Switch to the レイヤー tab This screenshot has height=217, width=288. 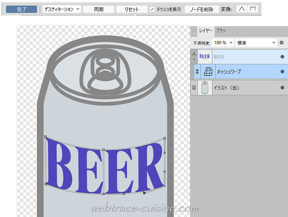coord(206,31)
